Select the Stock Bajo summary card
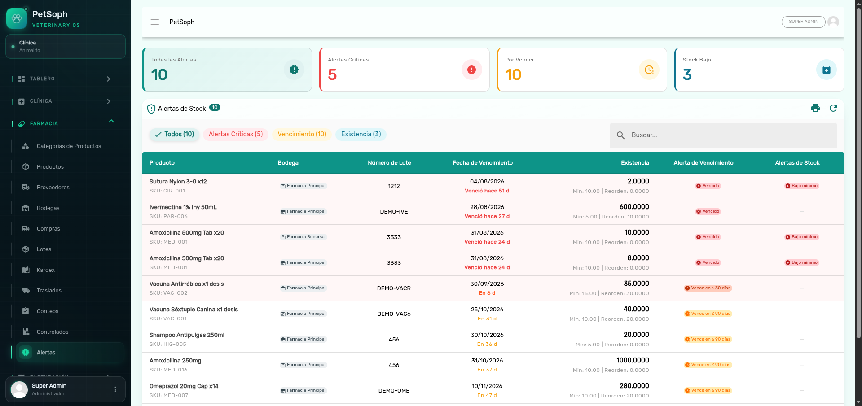Screen dimensions: 862x406 (759, 70)
